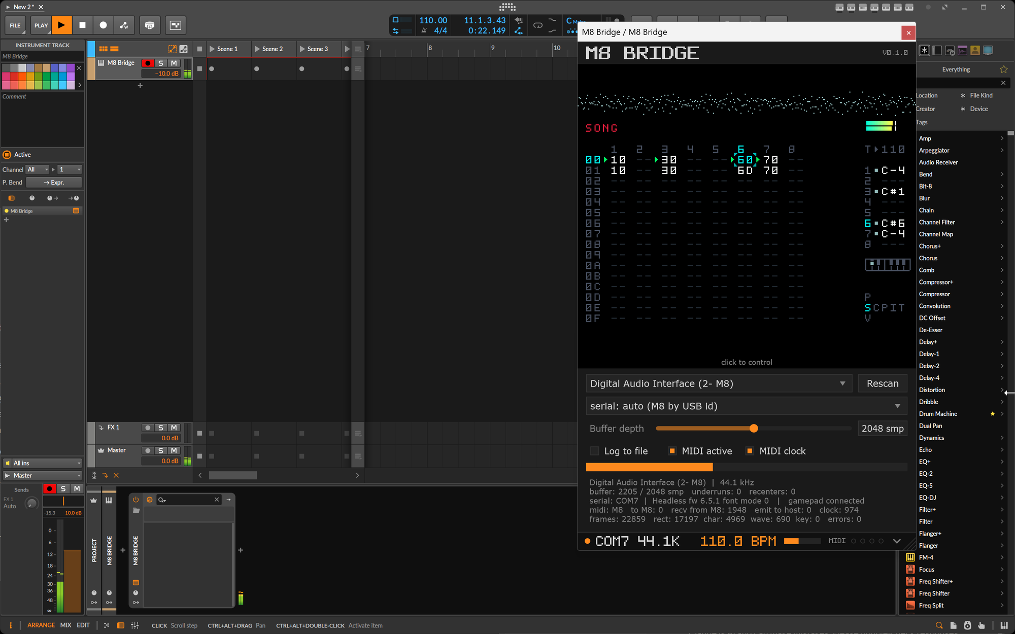Open the FILE menu
Screen dimensions: 1015x634
pos(15,25)
